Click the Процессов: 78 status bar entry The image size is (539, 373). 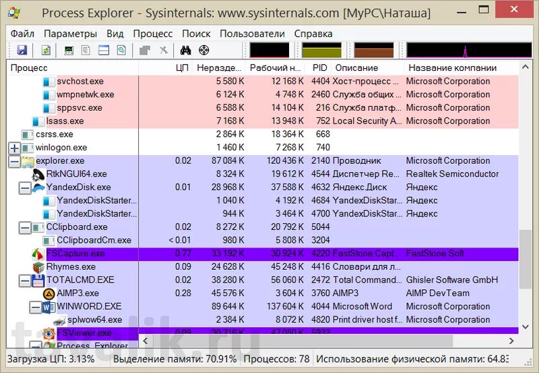(x=276, y=360)
